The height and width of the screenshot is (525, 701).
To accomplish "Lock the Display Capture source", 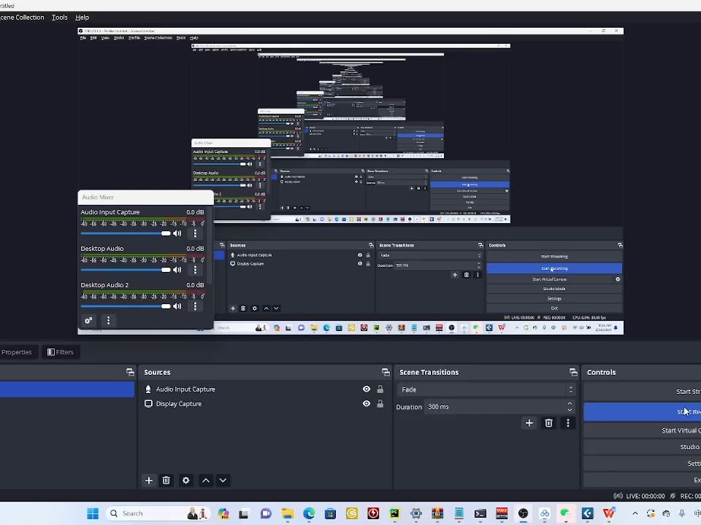I will click(x=380, y=403).
